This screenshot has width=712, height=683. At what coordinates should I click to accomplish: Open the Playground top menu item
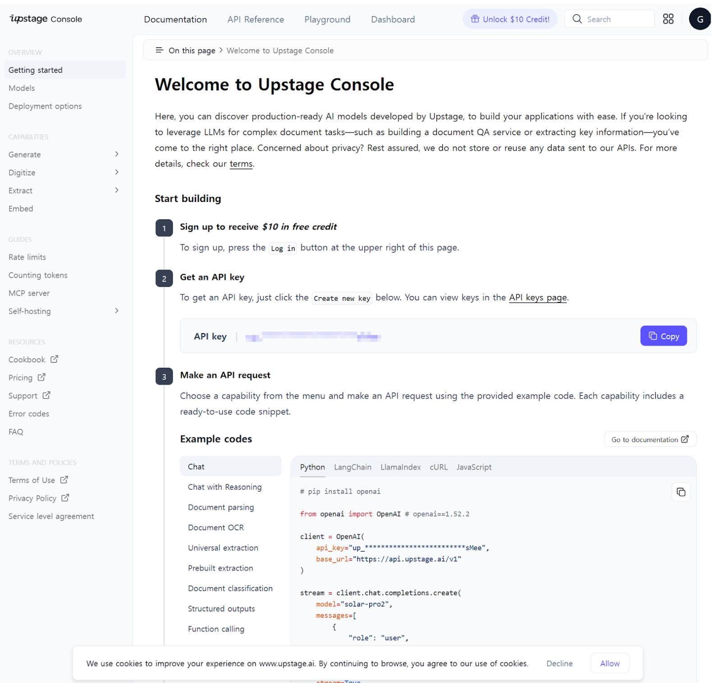click(327, 19)
